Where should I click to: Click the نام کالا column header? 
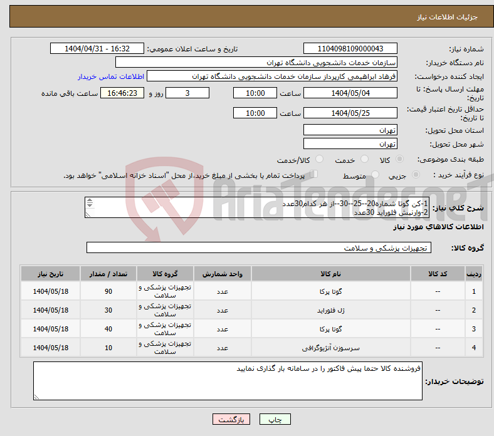coord(330,274)
